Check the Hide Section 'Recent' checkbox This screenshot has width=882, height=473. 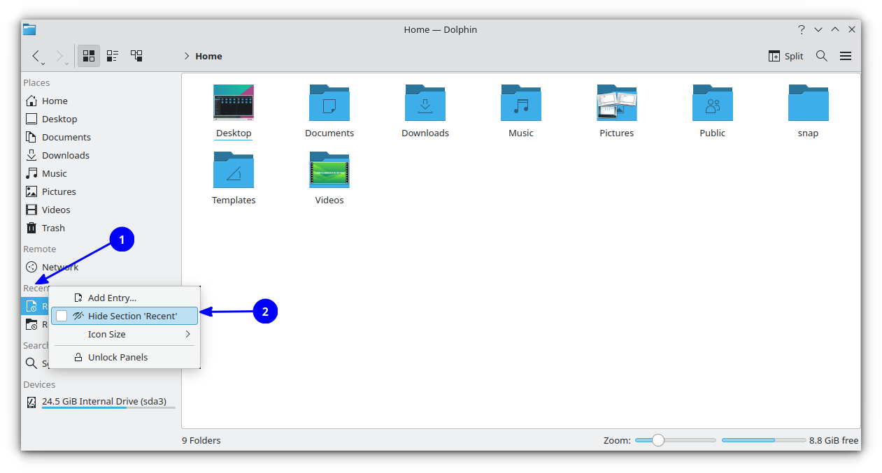(62, 315)
